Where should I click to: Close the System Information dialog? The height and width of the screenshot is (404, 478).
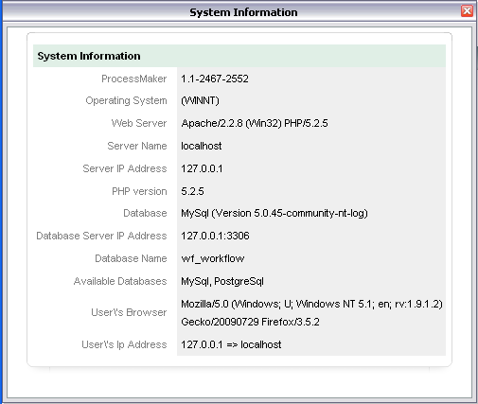coord(467,11)
